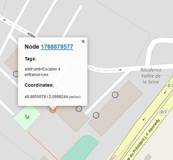This screenshot has height=160, width=173.
Task: Click the Allée street name label
Action: [31, 35]
